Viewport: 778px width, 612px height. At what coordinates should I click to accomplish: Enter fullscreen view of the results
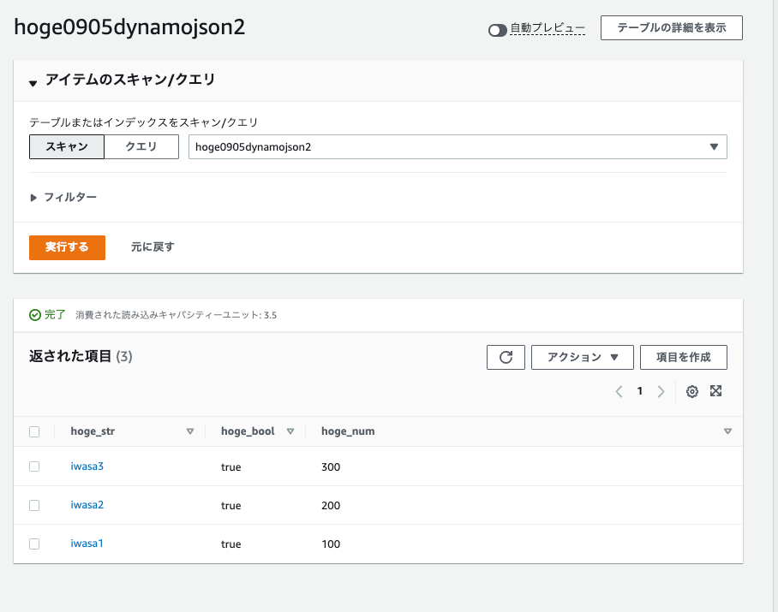click(x=716, y=391)
